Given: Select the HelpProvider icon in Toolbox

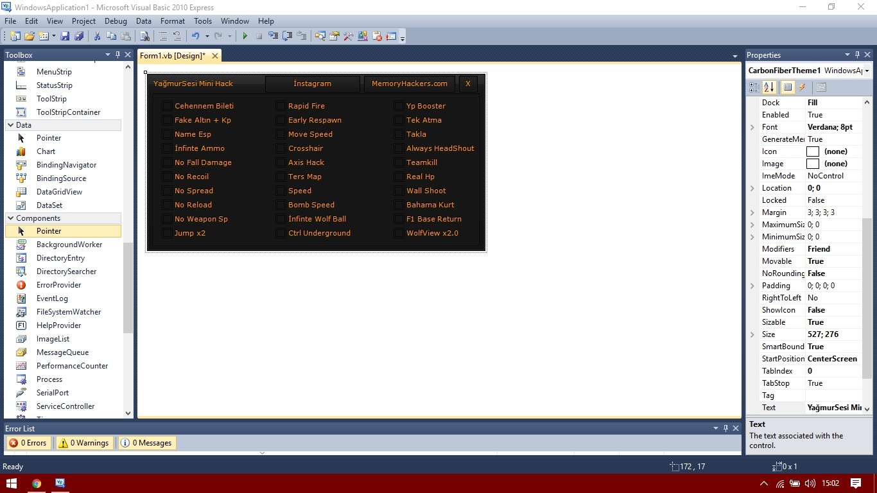Looking at the screenshot, I should [21, 325].
